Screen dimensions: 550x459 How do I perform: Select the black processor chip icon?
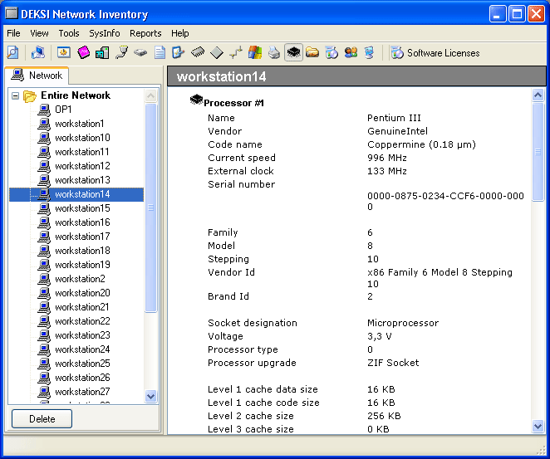coord(293,52)
